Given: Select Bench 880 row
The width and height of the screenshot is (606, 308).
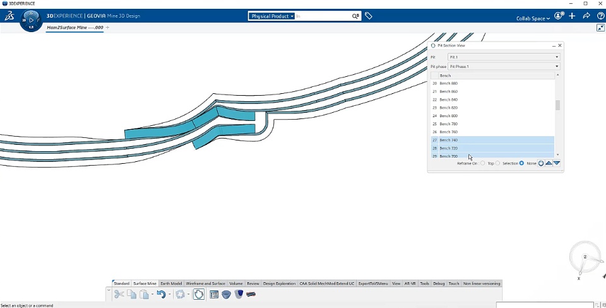Looking at the screenshot, I should pos(493,83).
